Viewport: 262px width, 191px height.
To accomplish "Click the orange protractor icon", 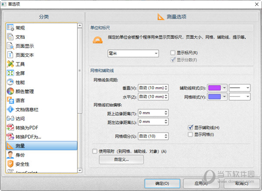I will pyautogui.click(x=97, y=40).
